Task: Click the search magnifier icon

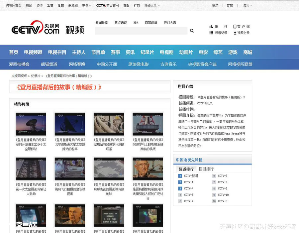Action: click(192, 31)
